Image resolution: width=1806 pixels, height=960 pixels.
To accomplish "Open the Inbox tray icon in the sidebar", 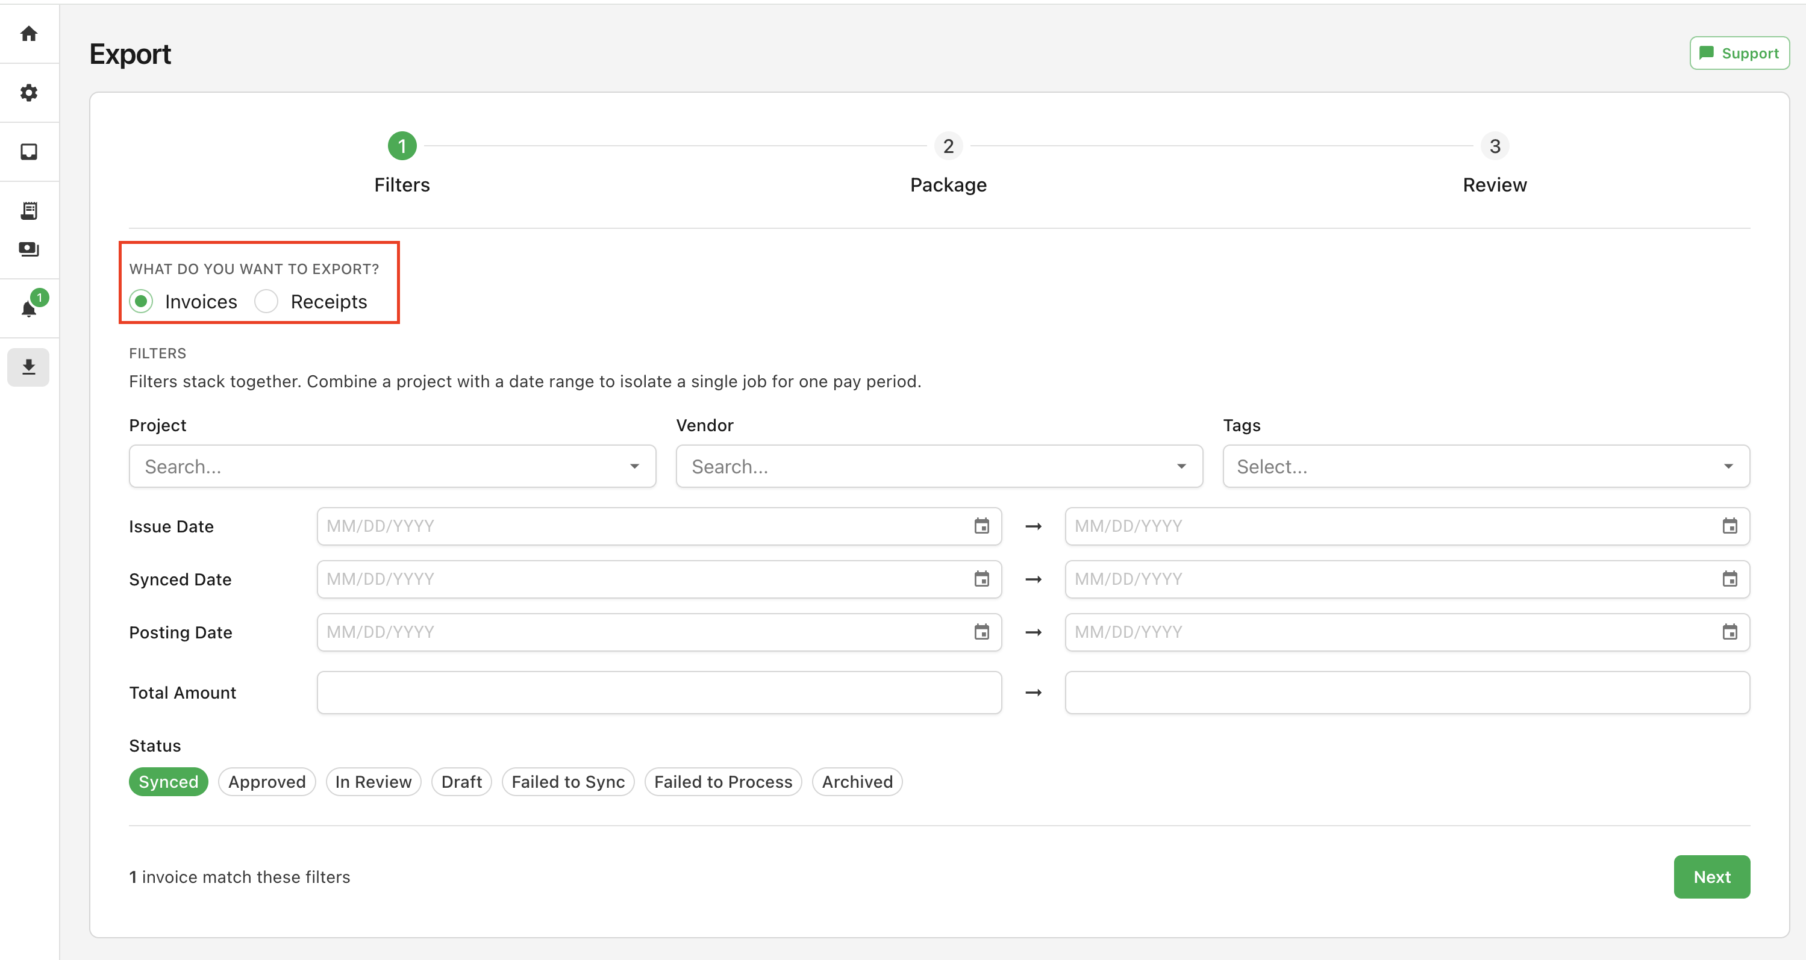I will 29,151.
